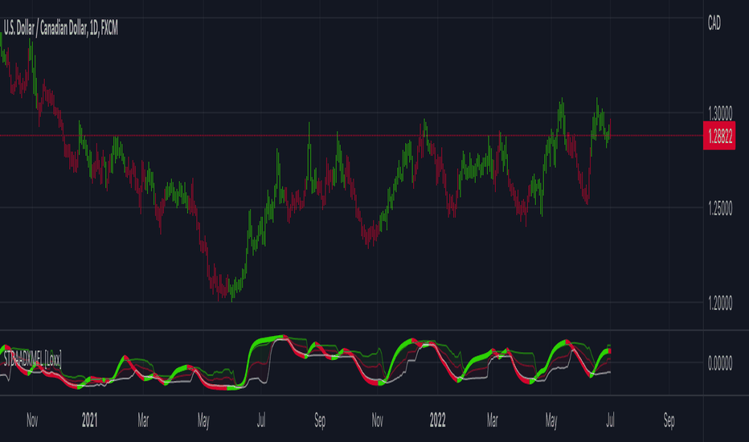Click the May label before Jul 2021

[203, 420]
